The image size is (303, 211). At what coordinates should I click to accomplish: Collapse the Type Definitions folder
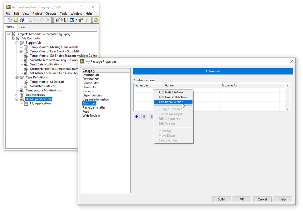click(17, 77)
